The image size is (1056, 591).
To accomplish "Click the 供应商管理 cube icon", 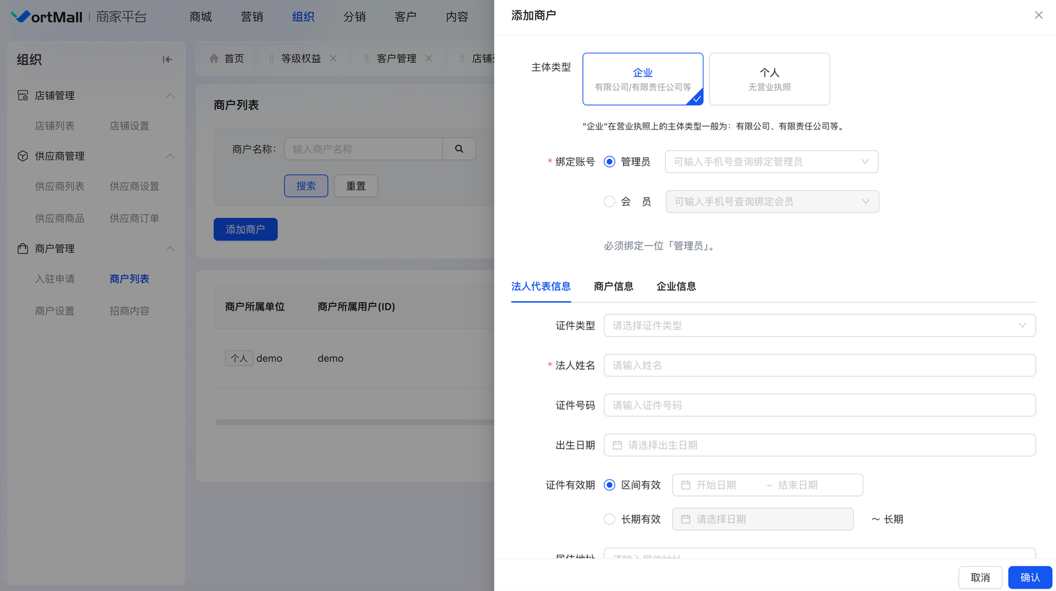I will (23, 156).
